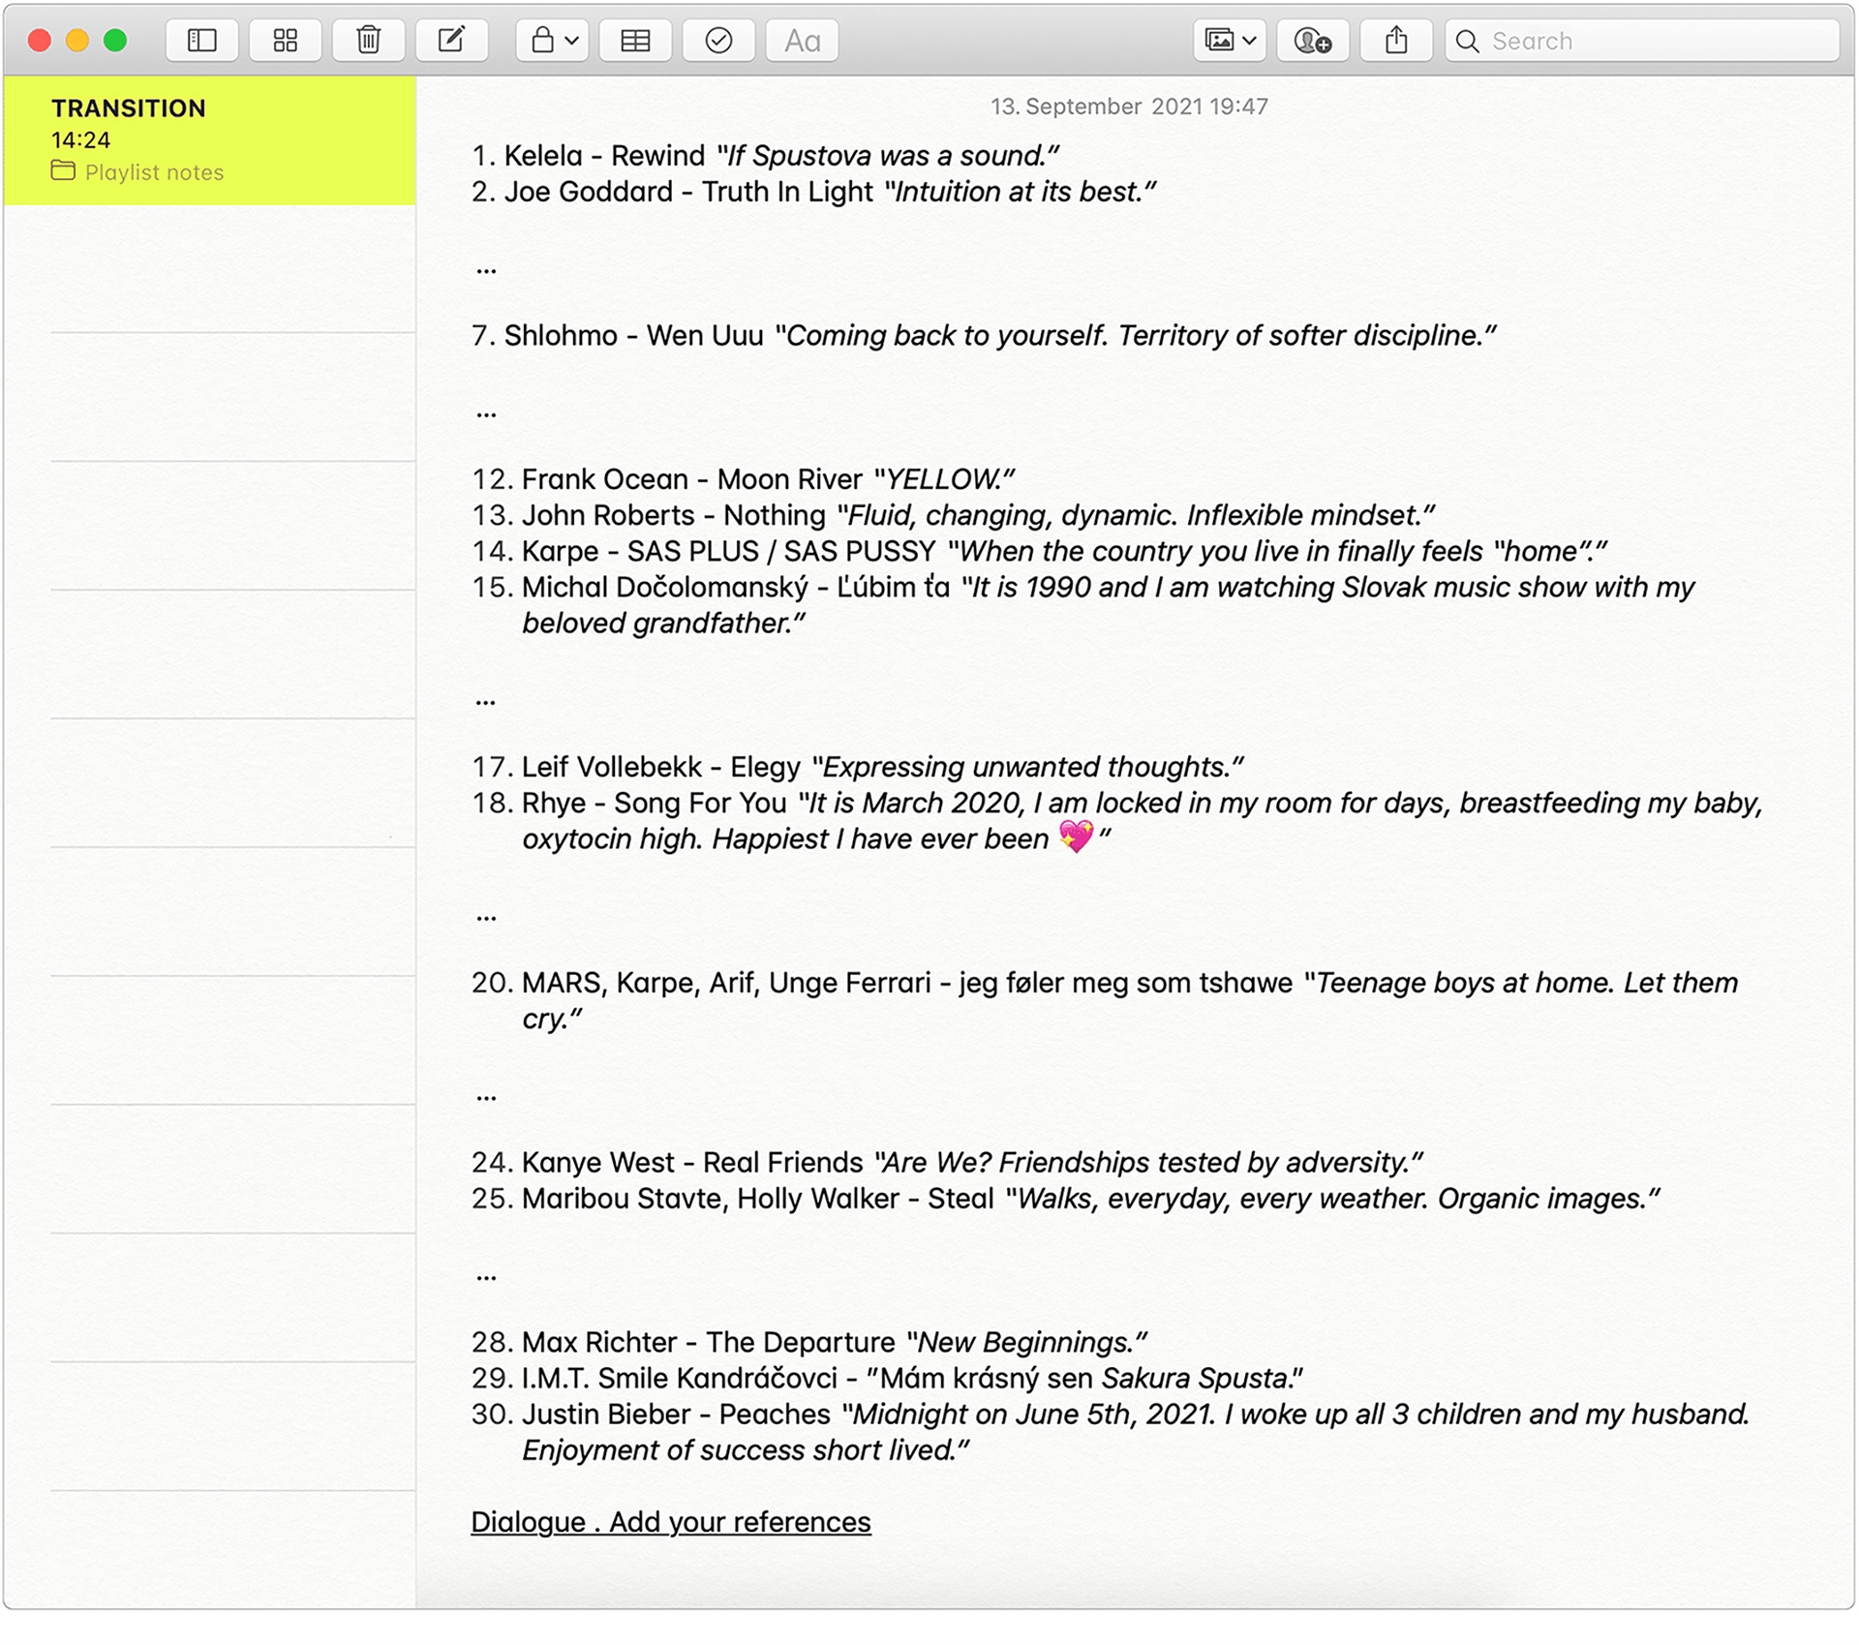The width and height of the screenshot is (1859, 1645).
Task: Click the Shlohmo - Wen Uuu line
Action: click(x=984, y=335)
